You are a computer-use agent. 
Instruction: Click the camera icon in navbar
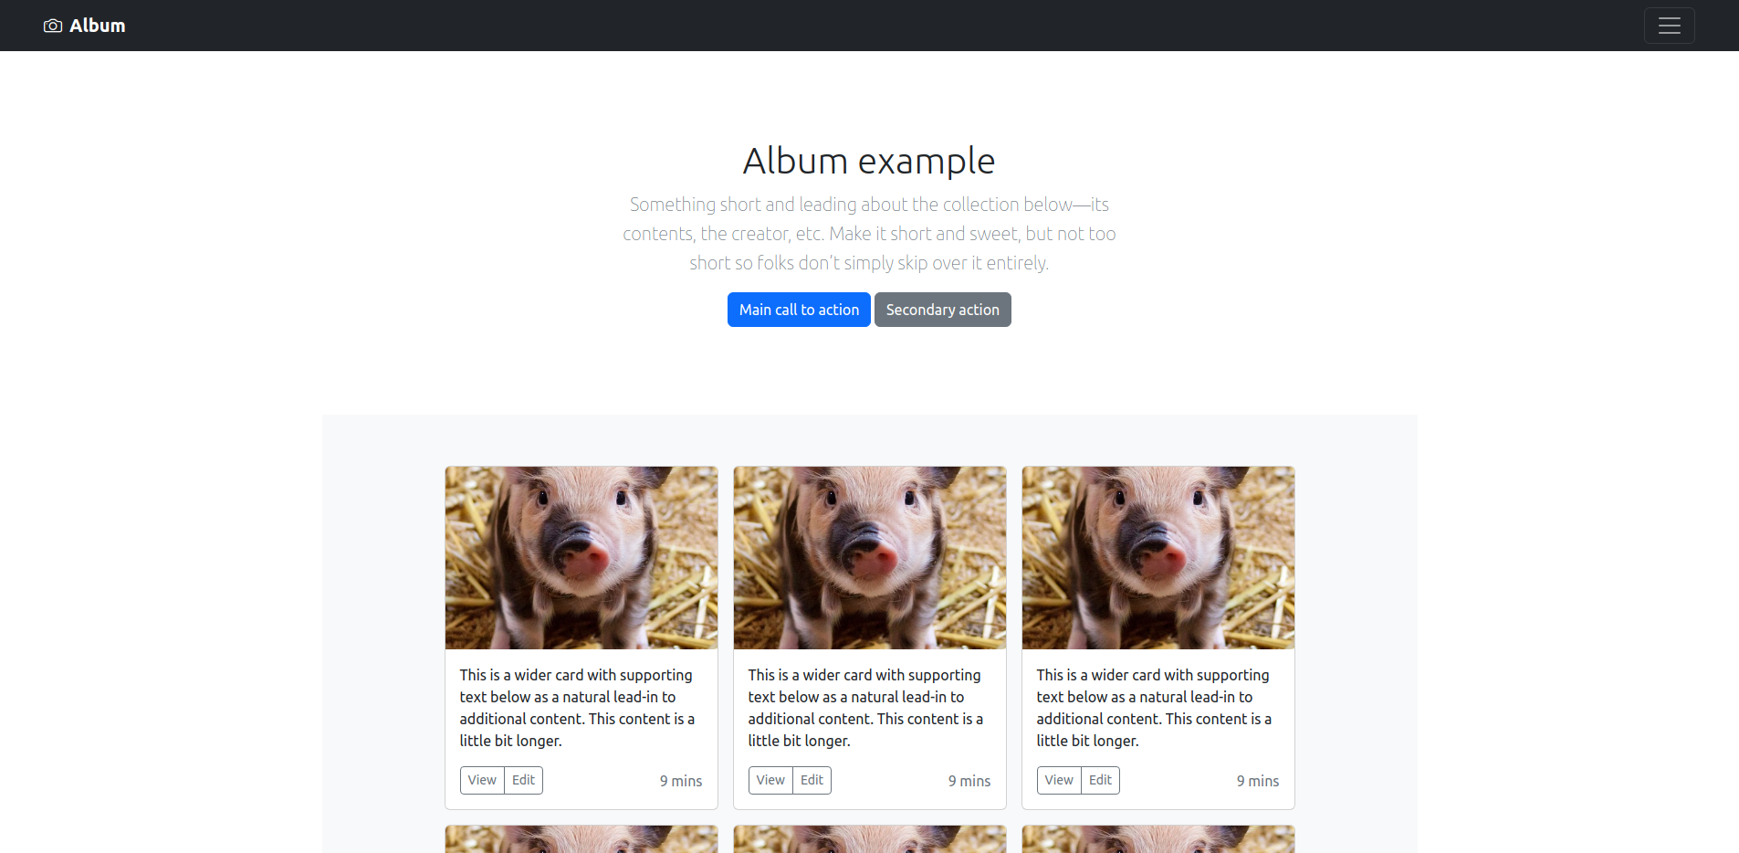53,26
